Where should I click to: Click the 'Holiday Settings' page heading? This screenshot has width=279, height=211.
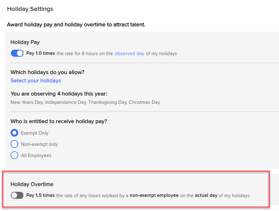pos(30,9)
